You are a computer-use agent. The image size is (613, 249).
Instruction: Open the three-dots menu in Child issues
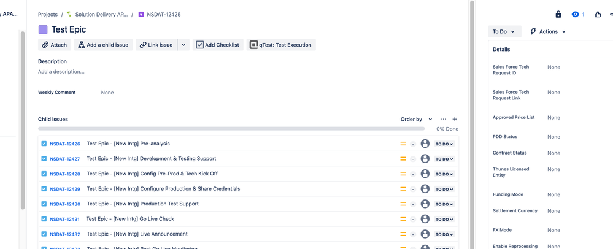tap(443, 119)
